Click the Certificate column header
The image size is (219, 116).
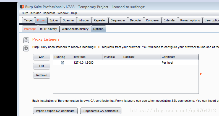[x=179, y=57]
